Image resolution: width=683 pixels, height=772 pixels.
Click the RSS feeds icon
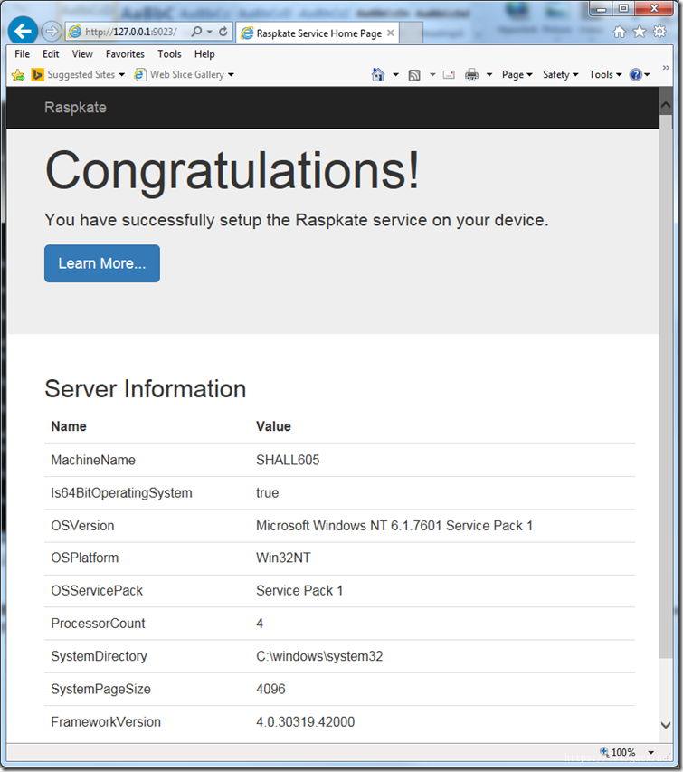point(414,75)
